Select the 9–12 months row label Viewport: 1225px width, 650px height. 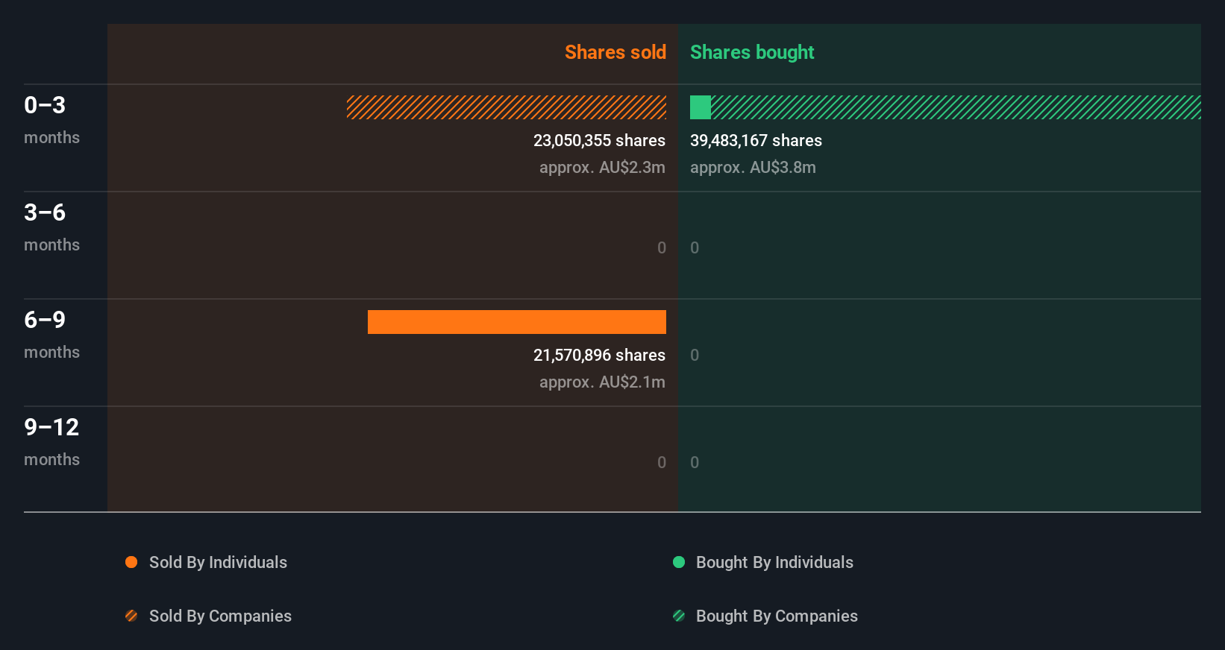(51, 441)
